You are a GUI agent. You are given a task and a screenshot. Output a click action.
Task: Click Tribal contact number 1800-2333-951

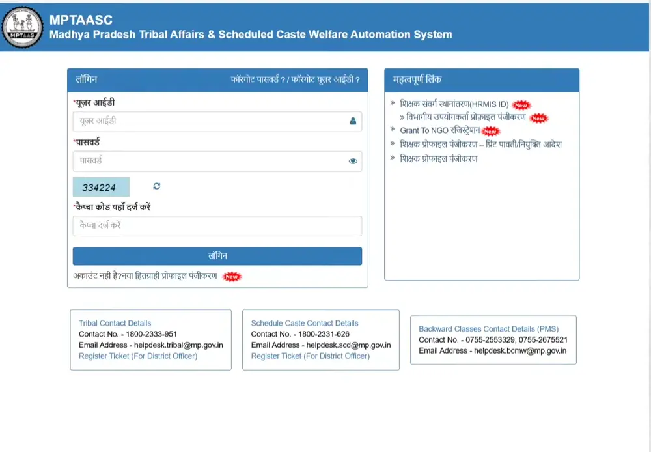tap(151, 334)
